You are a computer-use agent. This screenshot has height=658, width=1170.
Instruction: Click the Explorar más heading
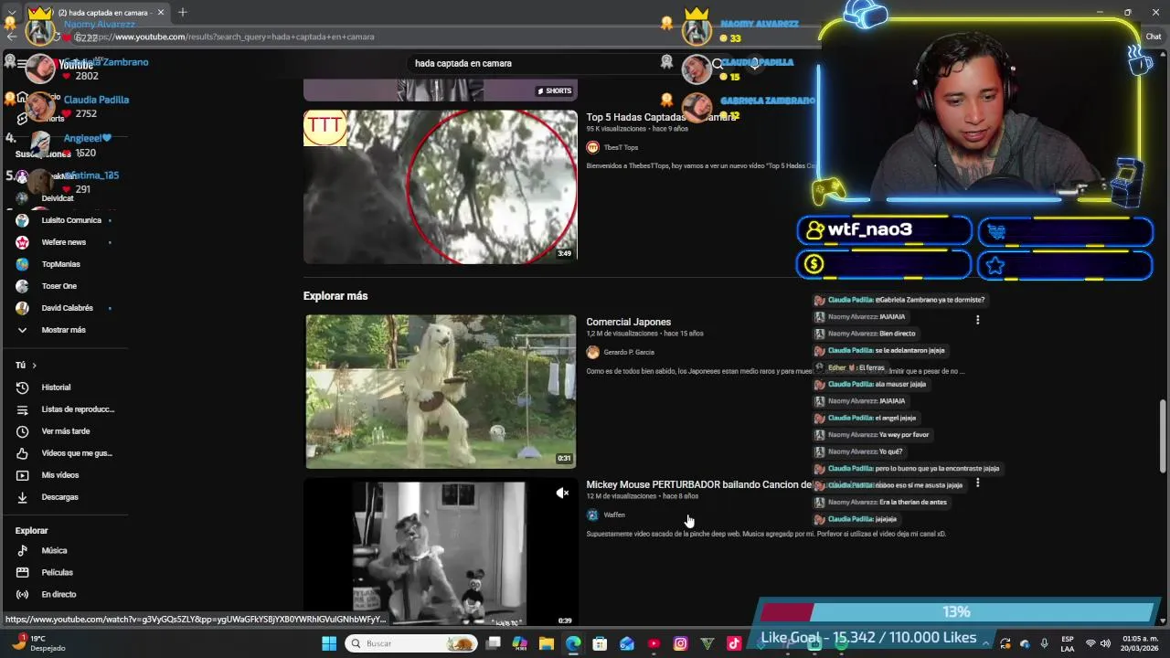point(335,296)
